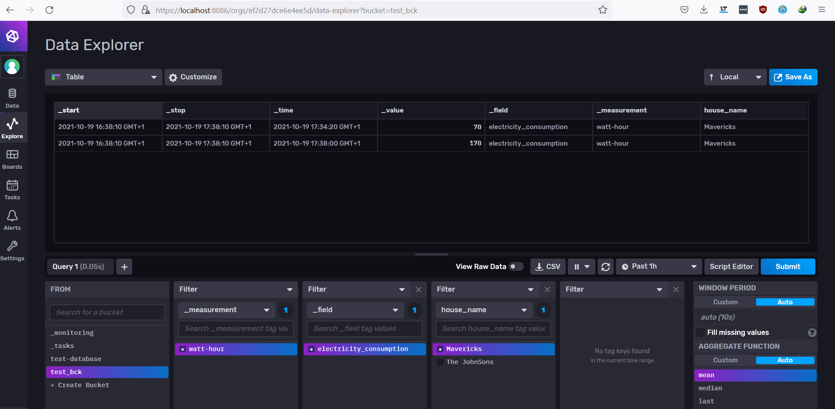Choose mean aggregate function
The image size is (835, 409).
coord(755,375)
